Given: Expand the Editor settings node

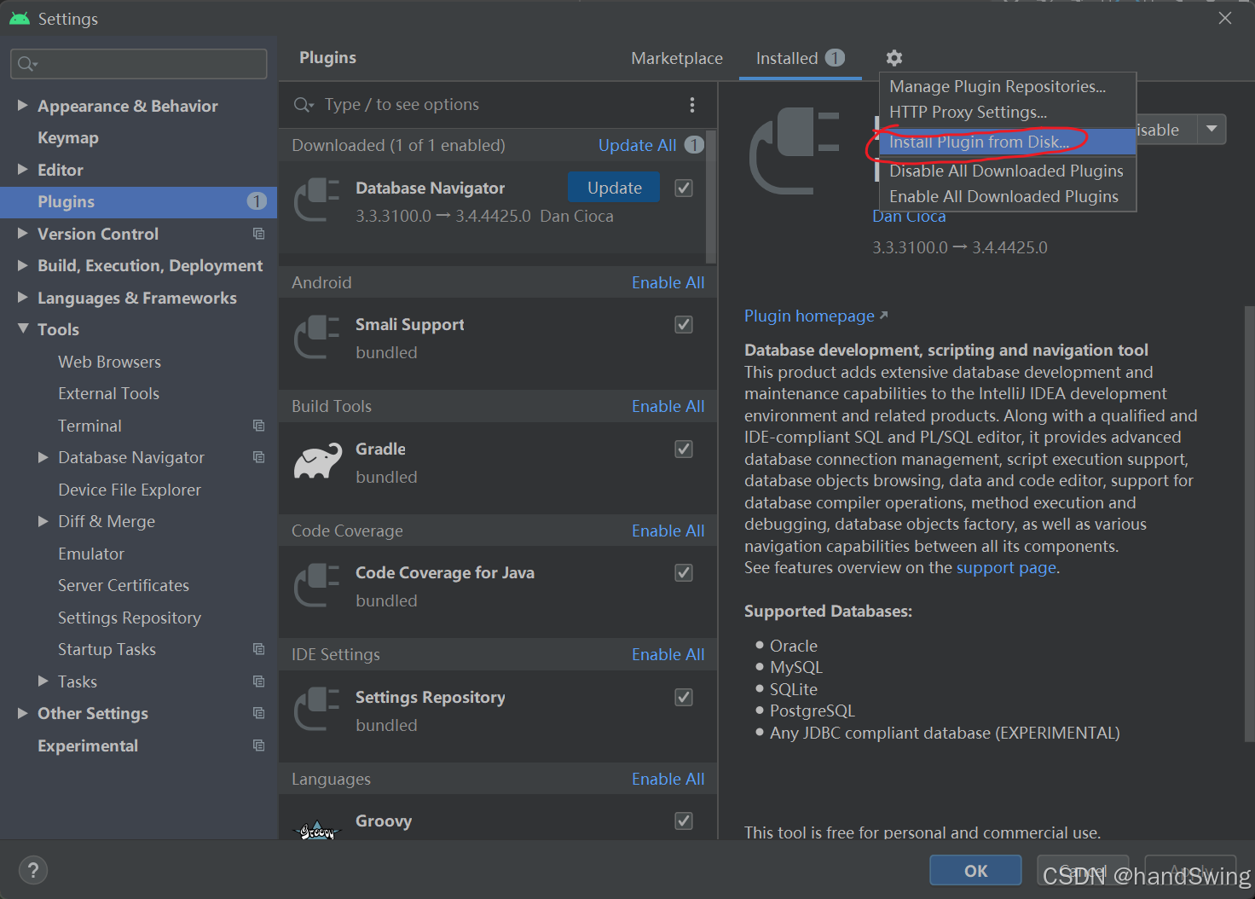Looking at the screenshot, I should pyautogui.click(x=23, y=169).
